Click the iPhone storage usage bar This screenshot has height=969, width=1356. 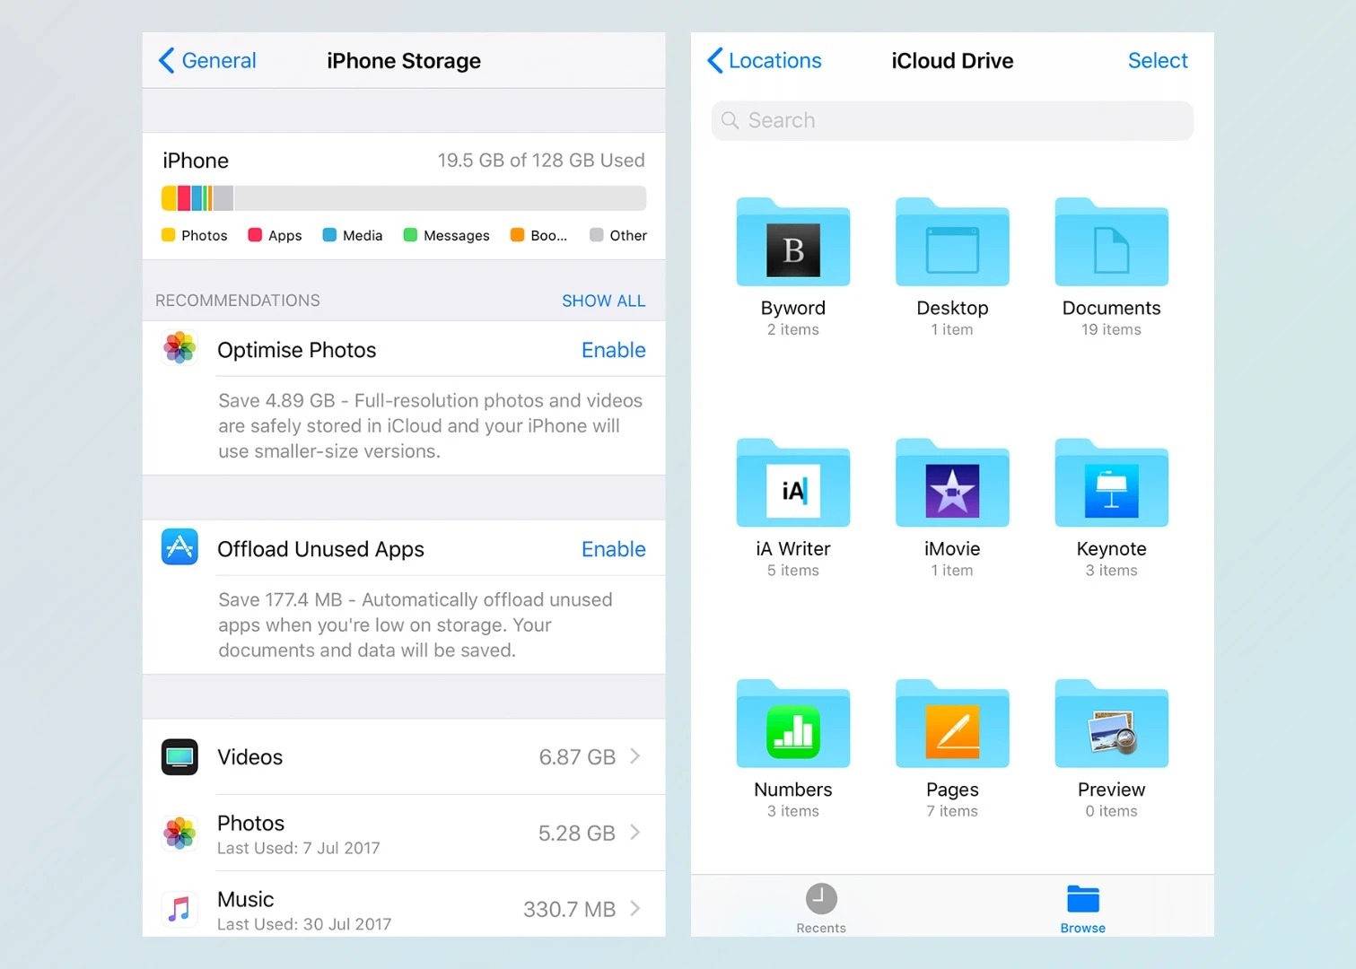(404, 198)
